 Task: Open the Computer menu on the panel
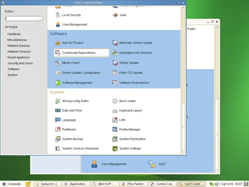tap(12, 184)
